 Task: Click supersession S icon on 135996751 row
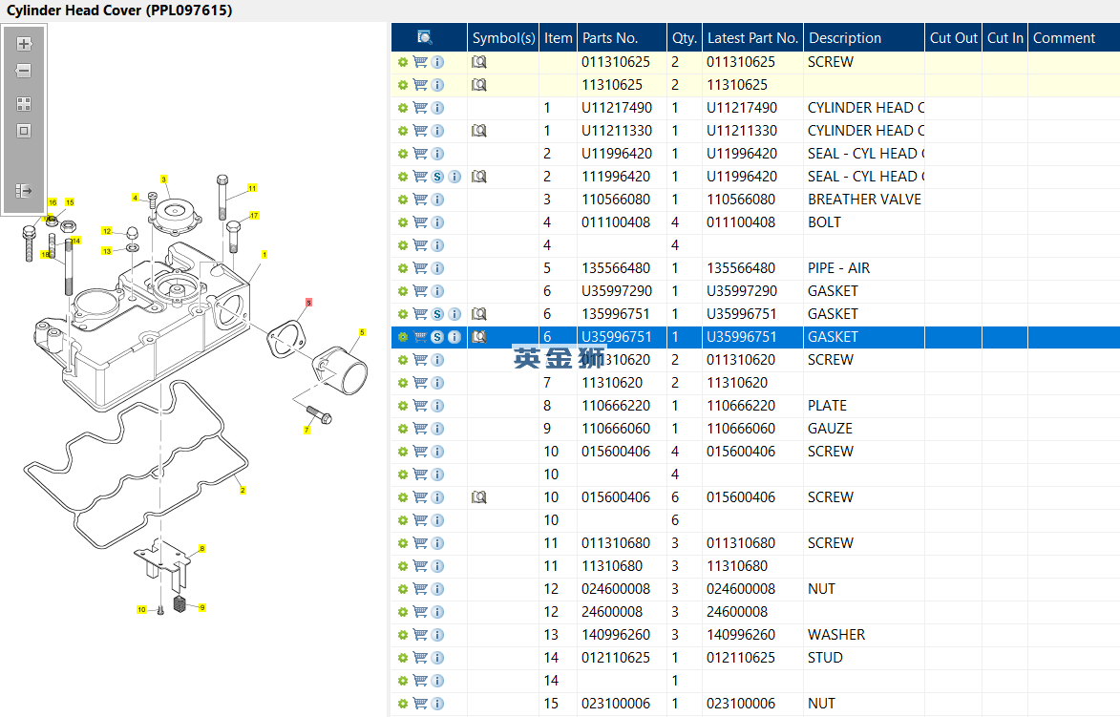point(438,314)
